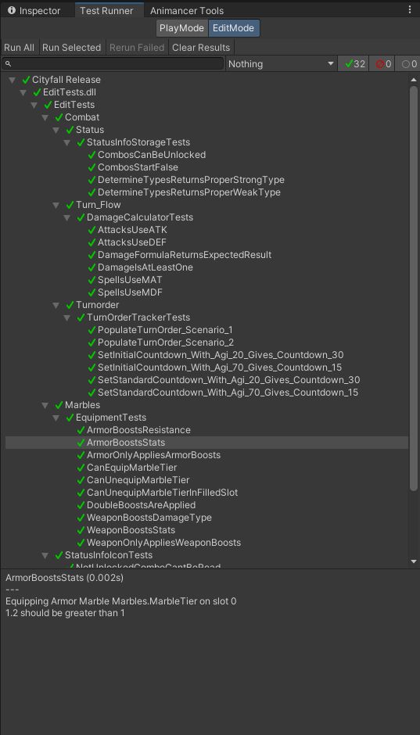Click the pass checkmark beside CombosCanBeUnlocked
This screenshot has height=735, width=420.
[92, 155]
